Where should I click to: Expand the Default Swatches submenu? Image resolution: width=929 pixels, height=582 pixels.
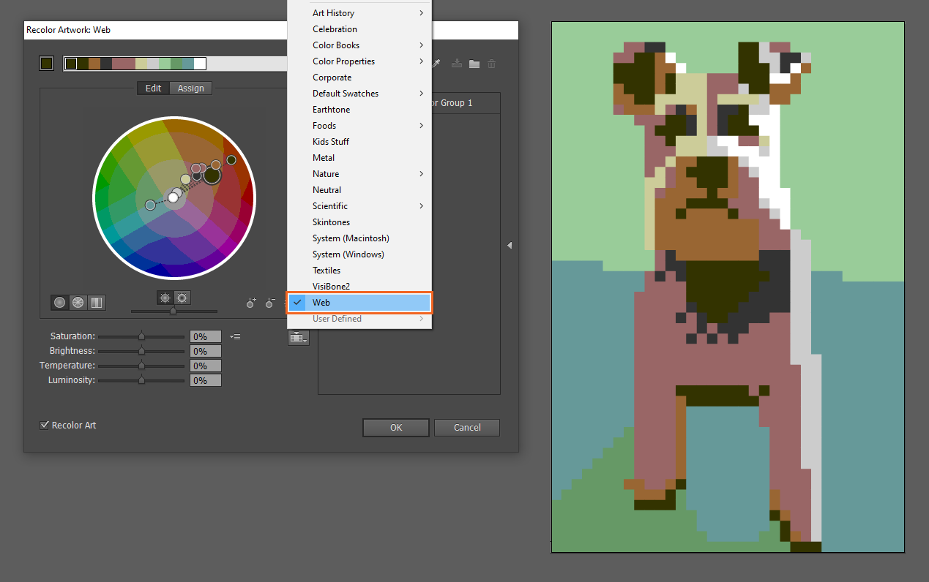click(359, 94)
